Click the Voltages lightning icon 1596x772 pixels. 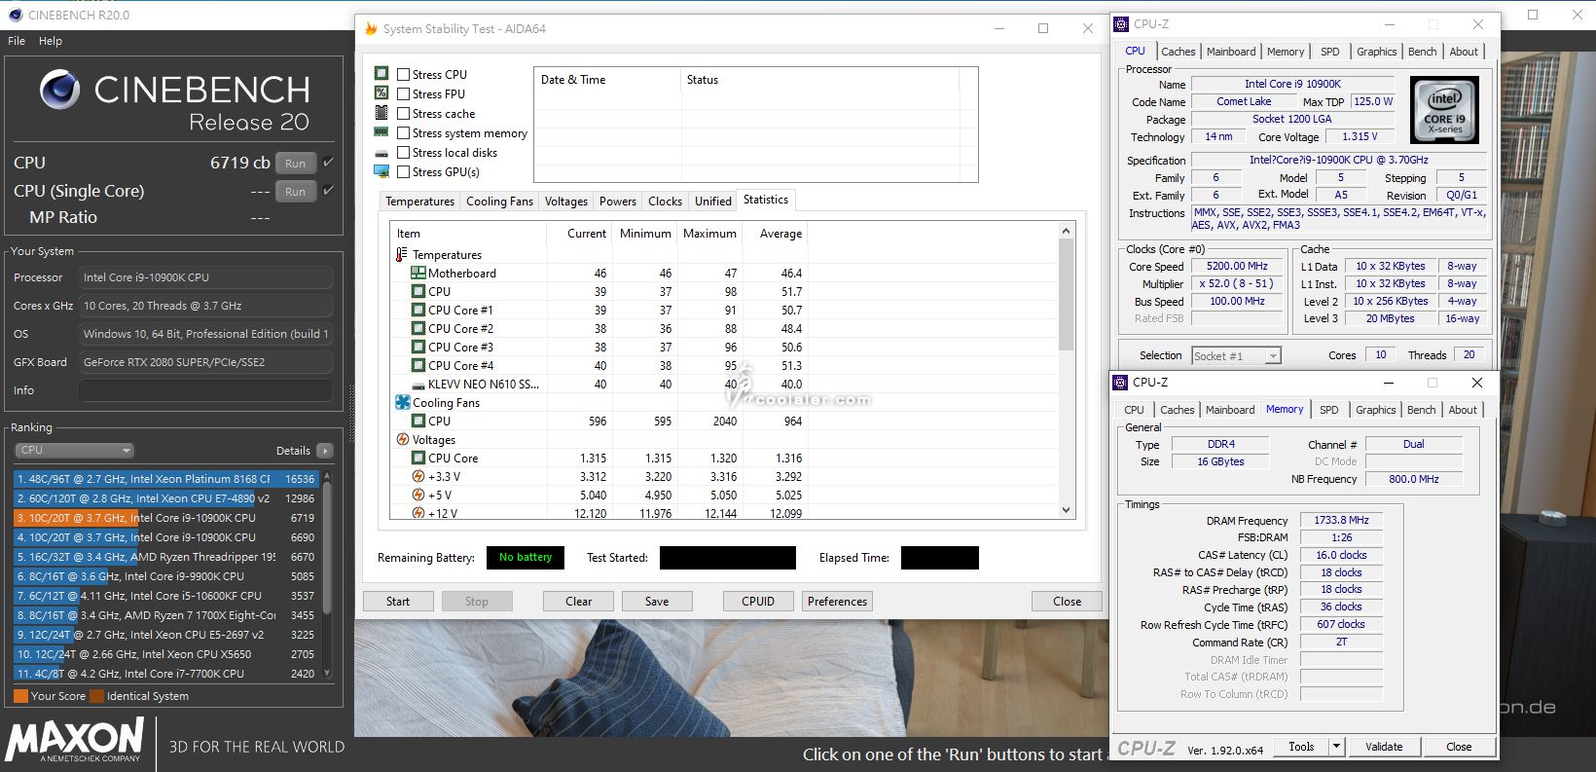(x=402, y=439)
